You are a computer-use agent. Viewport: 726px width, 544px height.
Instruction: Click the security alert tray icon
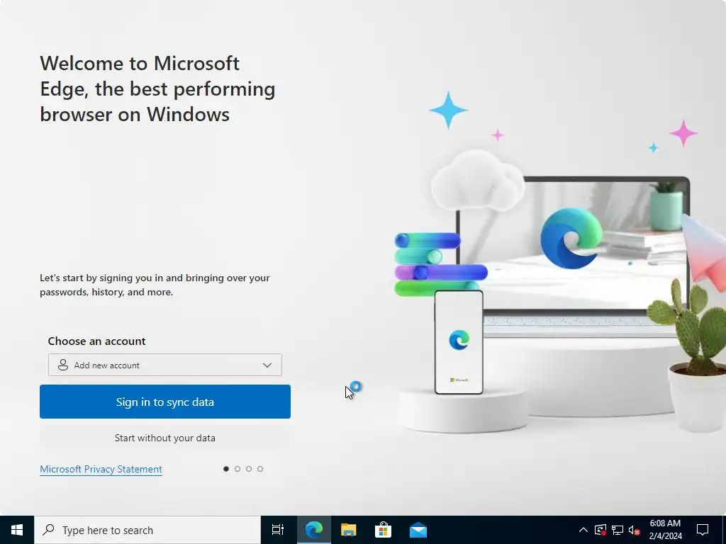click(600, 530)
